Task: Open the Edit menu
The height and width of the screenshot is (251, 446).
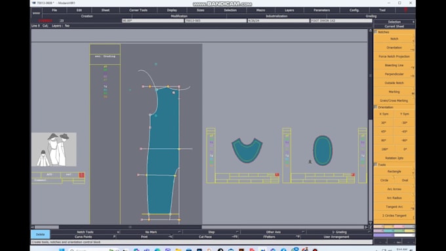Action: pyautogui.click(x=79, y=10)
